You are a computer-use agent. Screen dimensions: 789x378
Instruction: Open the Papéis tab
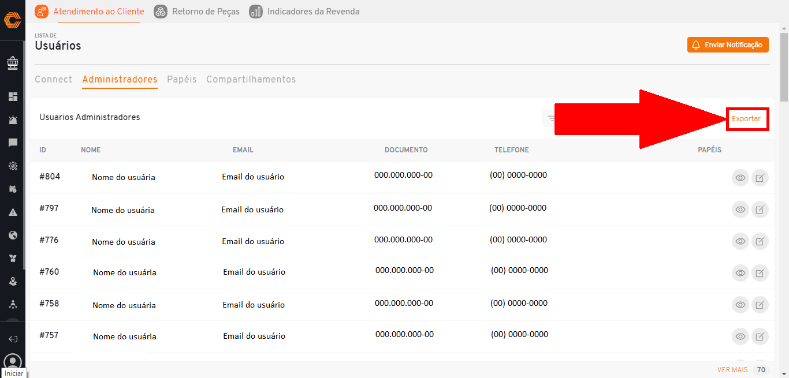coord(182,80)
